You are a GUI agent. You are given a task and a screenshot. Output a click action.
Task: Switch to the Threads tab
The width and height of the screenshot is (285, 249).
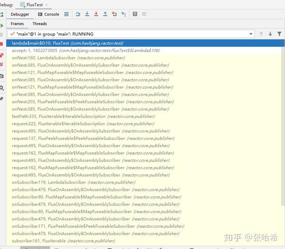pyautogui.click(x=39, y=24)
